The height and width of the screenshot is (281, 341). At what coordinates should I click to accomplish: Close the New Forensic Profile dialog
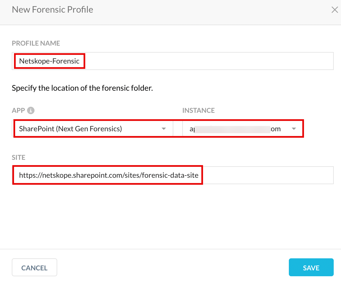click(x=335, y=10)
